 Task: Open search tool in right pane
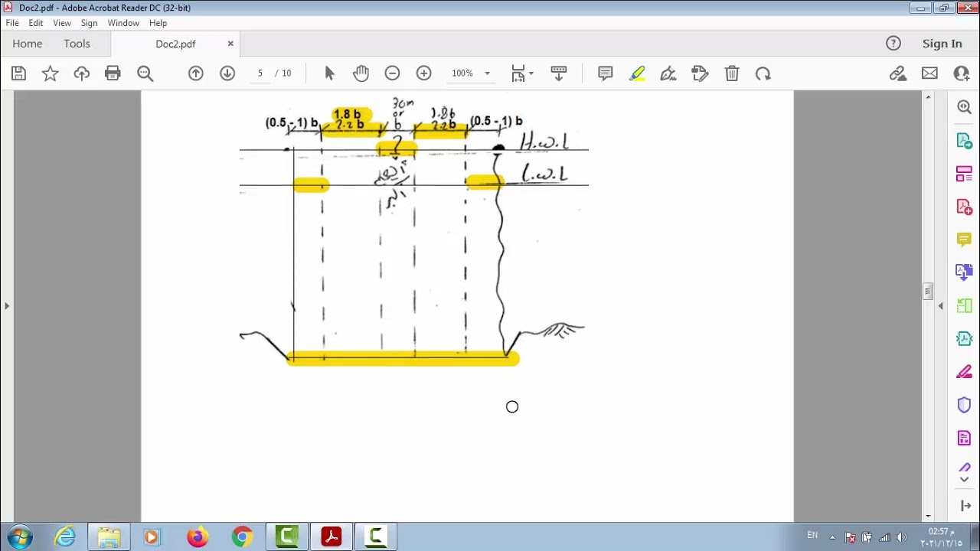coord(964,108)
